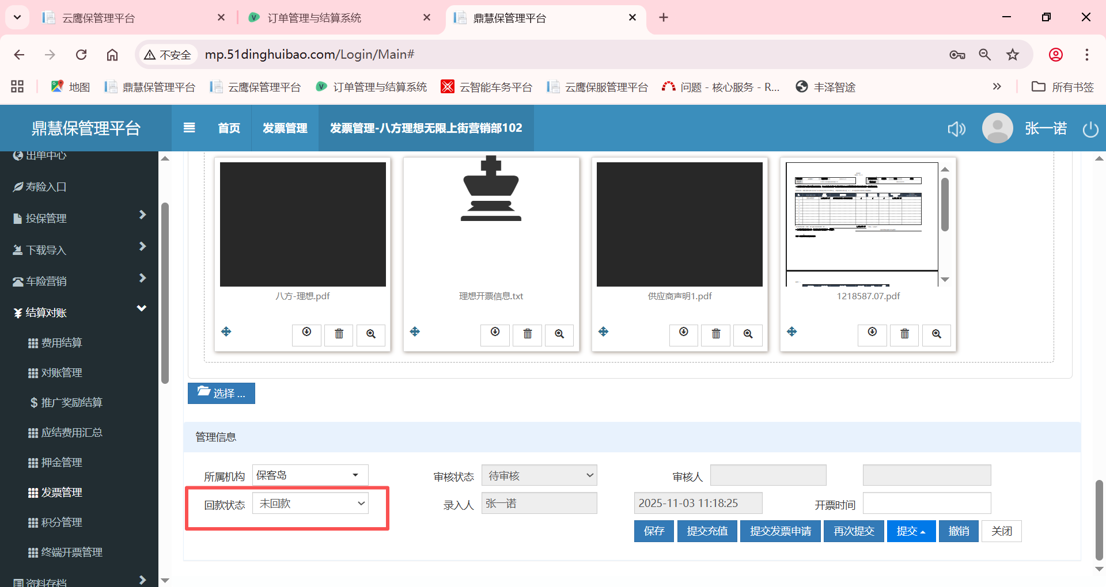Click the 再次提交 button
Viewport: 1106px width, 587px height.
pos(854,531)
